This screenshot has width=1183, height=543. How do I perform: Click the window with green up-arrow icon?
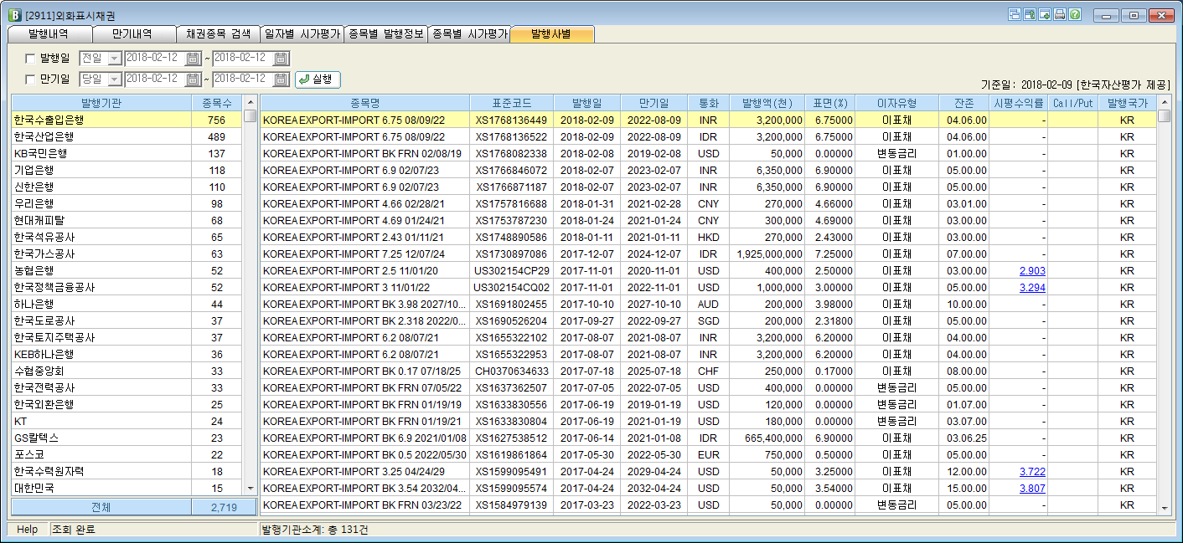click(x=1030, y=14)
